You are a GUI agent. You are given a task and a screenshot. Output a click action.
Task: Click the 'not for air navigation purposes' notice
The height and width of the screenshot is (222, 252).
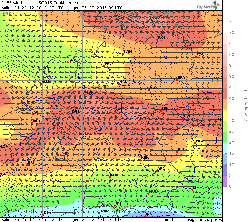tap(193, 220)
